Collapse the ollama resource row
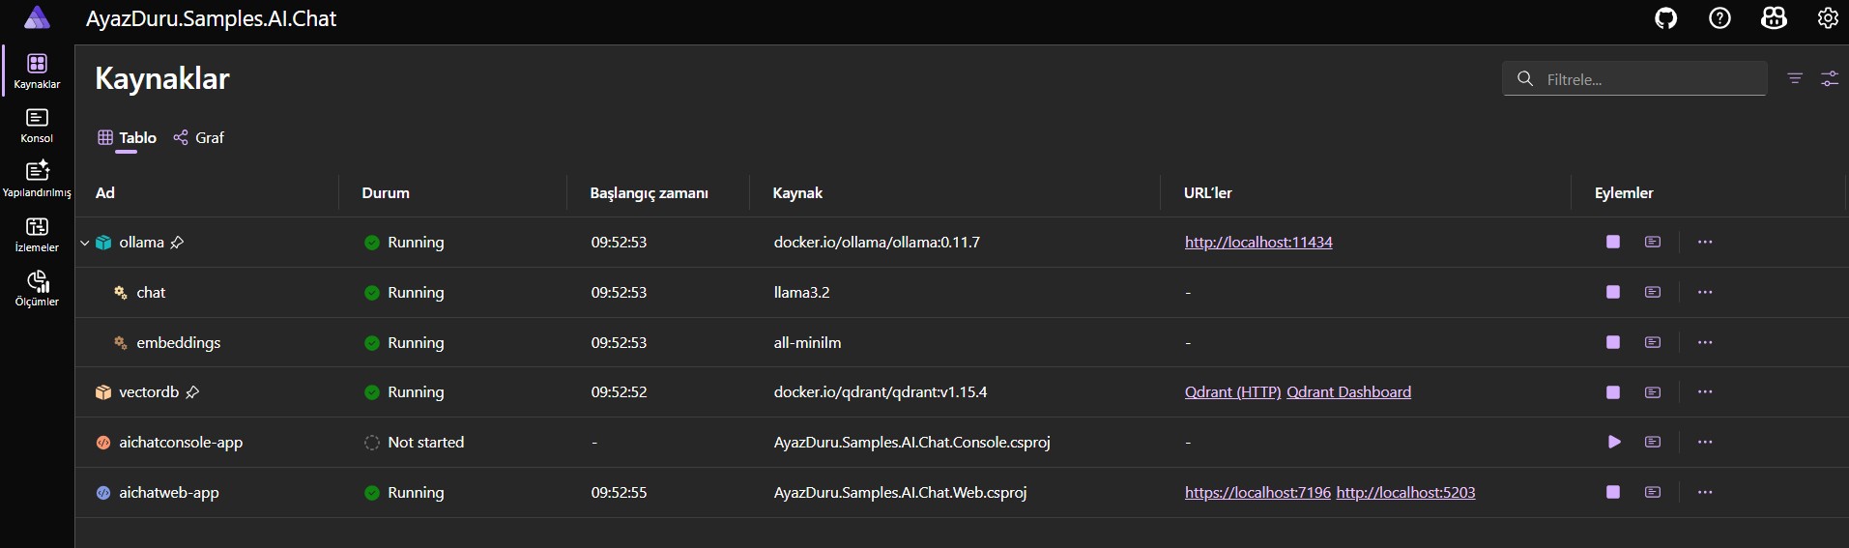1849x548 pixels. pos(85,243)
